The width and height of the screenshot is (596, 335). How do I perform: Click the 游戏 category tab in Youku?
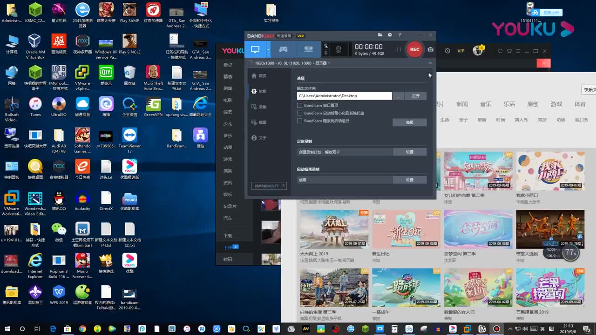(556, 104)
